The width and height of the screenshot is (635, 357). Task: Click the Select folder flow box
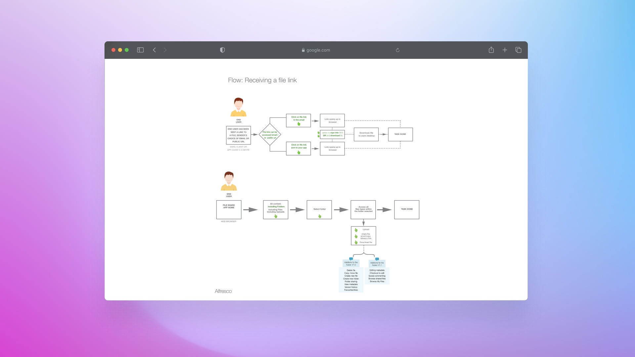point(319,210)
